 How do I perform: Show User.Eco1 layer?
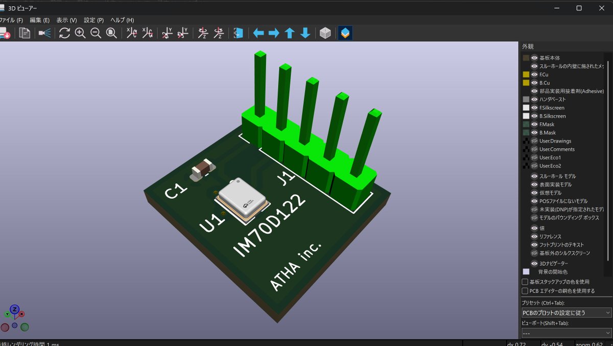pos(534,157)
